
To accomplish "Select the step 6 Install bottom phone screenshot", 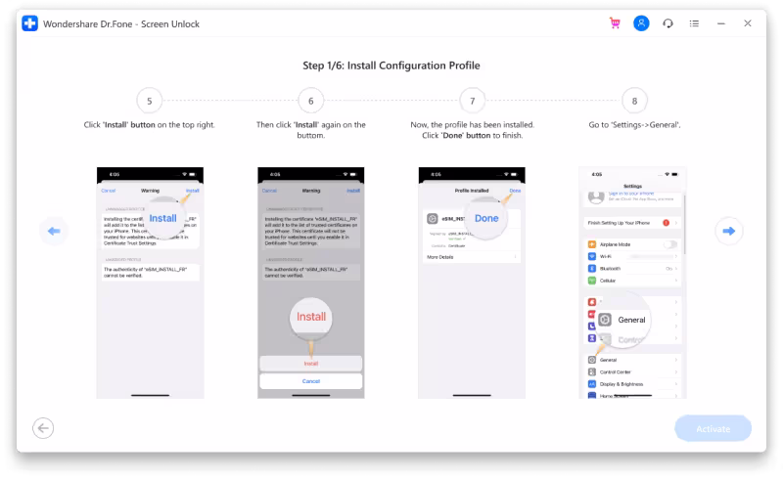I will (x=310, y=283).
